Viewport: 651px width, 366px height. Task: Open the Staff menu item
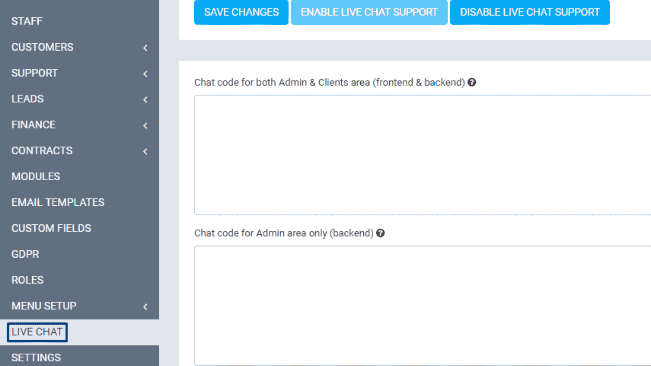click(x=79, y=21)
